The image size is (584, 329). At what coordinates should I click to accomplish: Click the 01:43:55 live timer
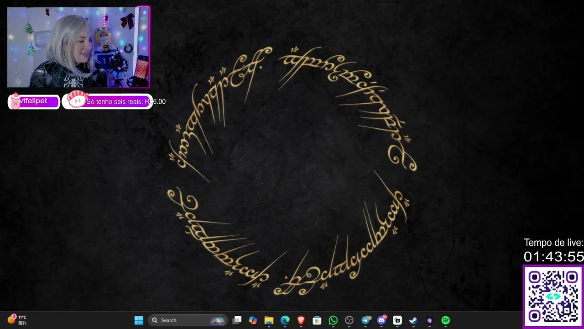point(553,257)
